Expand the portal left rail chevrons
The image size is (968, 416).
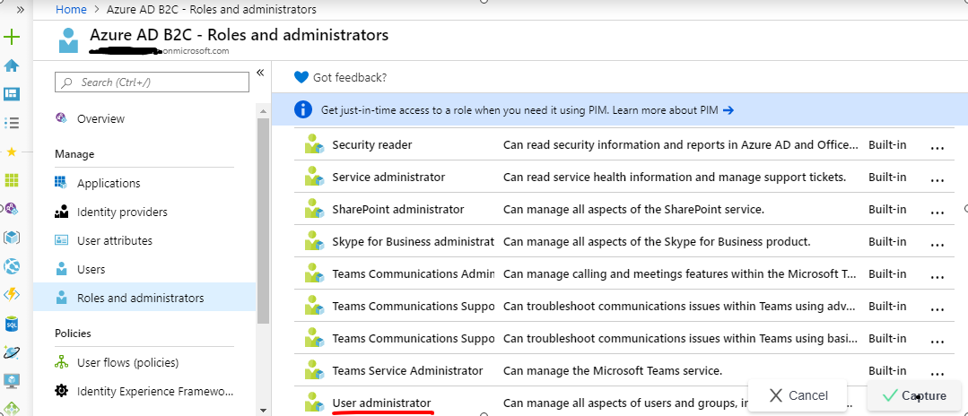(x=21, y=10)
